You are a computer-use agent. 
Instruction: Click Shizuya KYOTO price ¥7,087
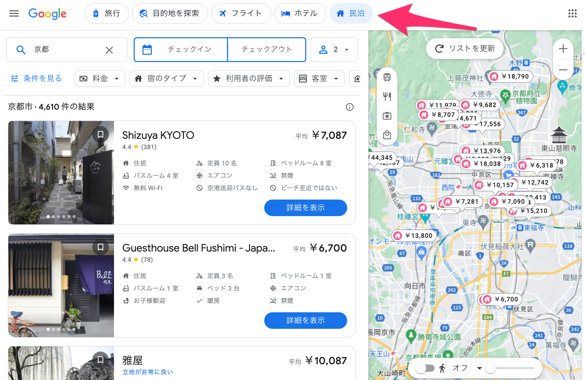coord(329,135)
